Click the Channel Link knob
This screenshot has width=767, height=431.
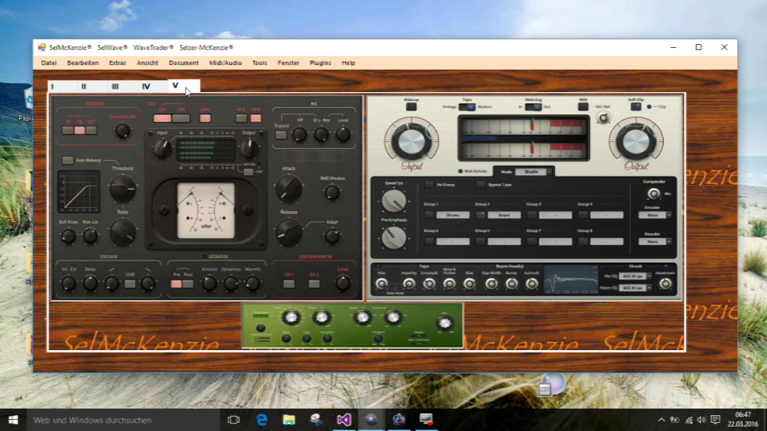(122, 131)
